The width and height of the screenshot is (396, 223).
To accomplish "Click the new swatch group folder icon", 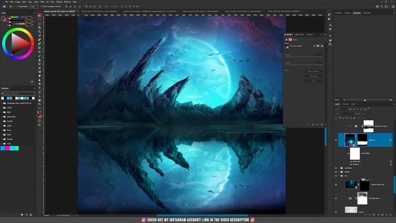I will (x=22, y=215).
